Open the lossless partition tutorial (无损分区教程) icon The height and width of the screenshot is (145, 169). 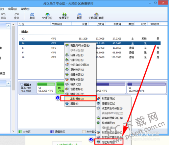pos(96,16)
